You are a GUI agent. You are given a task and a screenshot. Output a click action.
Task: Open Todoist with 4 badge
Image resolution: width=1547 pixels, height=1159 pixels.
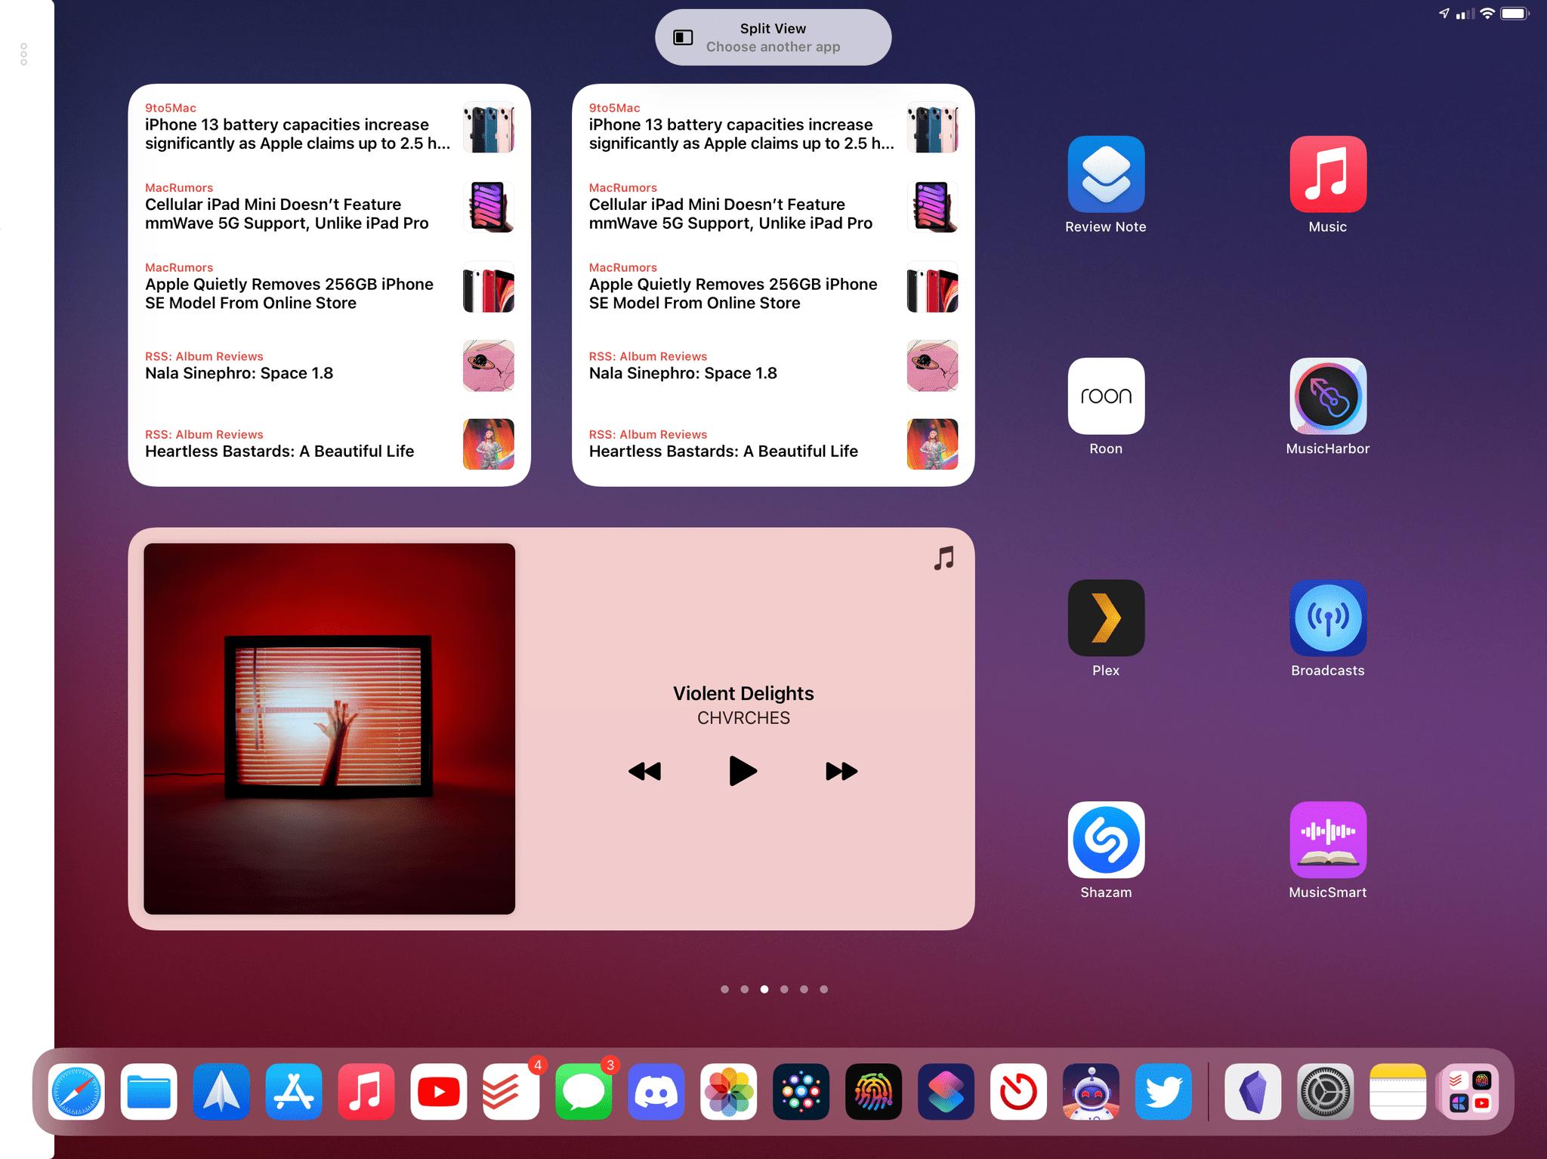point(511,1092)
